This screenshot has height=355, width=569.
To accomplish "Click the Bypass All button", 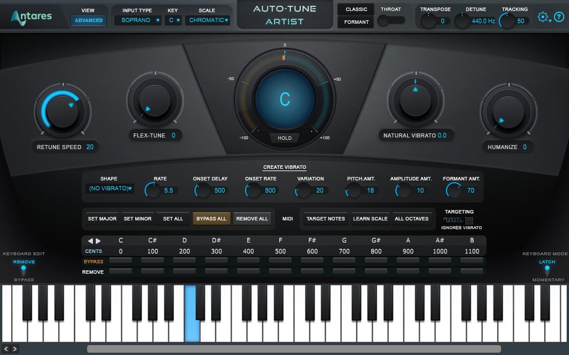I will click(x=211, y=219).
